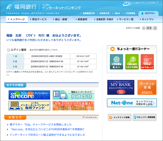Open the 資産運用 menu
163x141 pixels.
(x=82, y=19)
